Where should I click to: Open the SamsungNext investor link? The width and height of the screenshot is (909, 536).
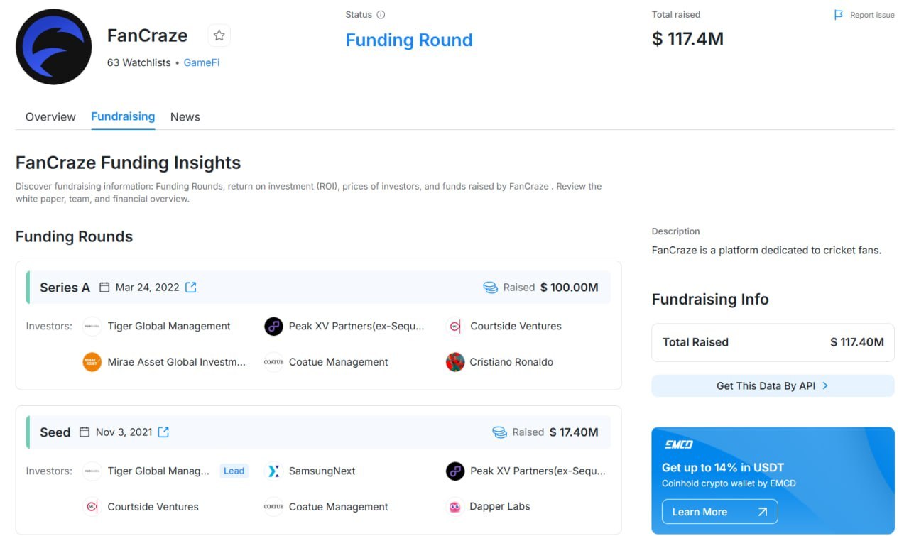(x=322, y=471)
